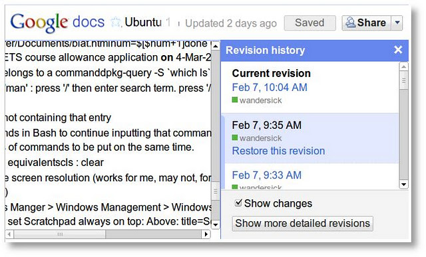426x257 pixels.
Task: Click document horizontal scrollbar thumb
Action: click(60, 234)
